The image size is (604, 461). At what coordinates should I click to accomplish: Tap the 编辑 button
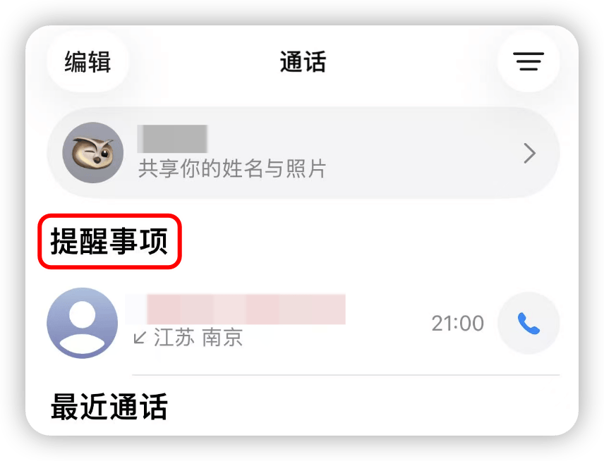(87, 61)
